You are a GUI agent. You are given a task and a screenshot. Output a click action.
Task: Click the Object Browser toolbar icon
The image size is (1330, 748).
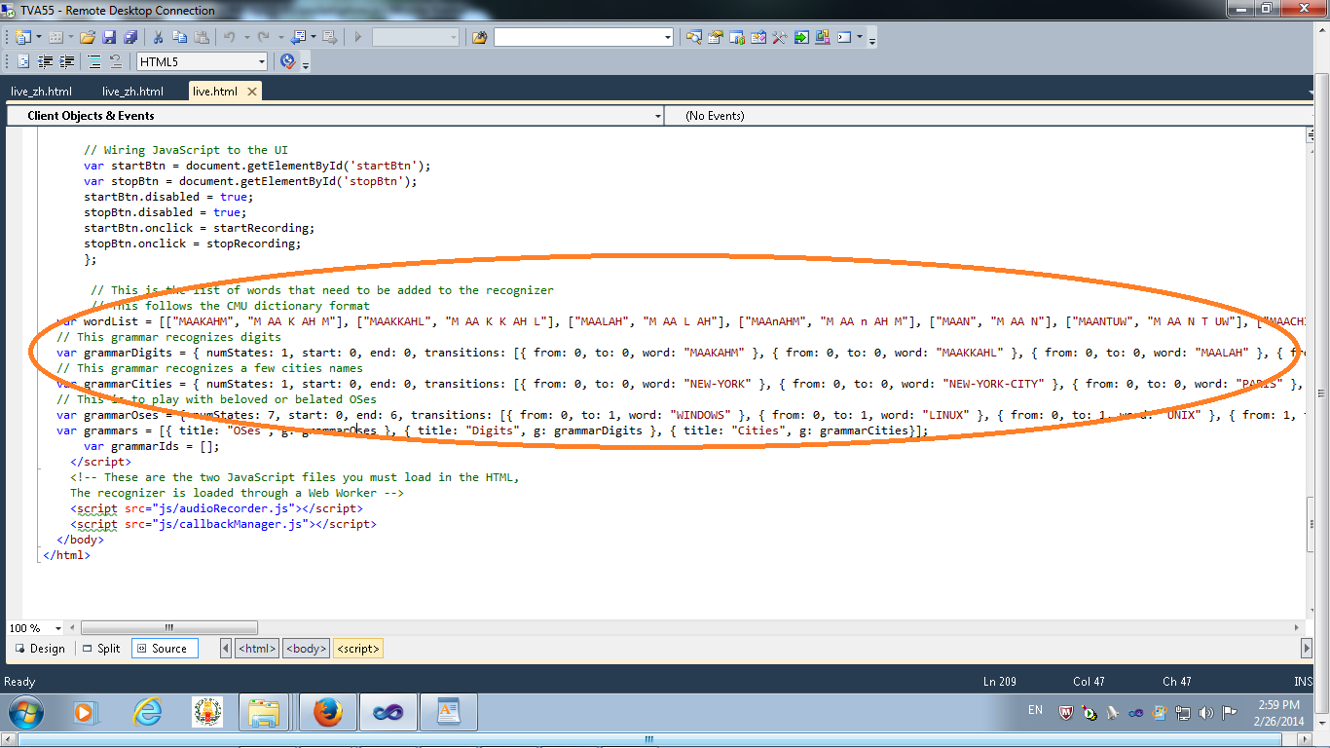click(758, 37)
